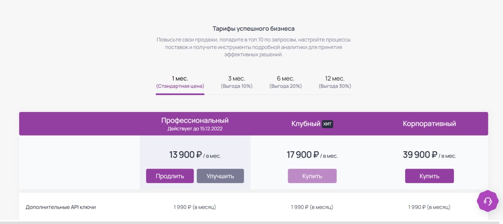The image size is (503, 224).
Task: Click the Корпоративный plan heading
Action: pos(429,124)
